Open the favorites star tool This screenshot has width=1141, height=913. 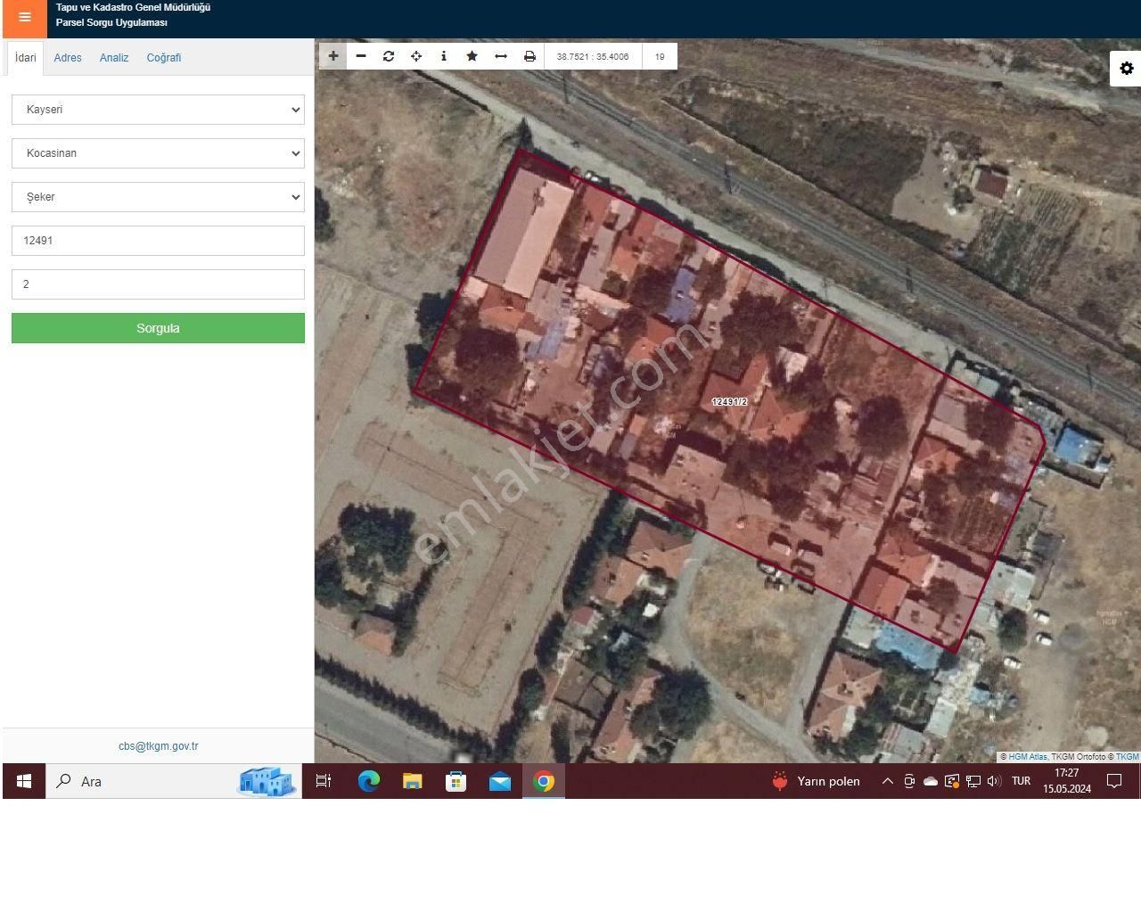point(472,56)
